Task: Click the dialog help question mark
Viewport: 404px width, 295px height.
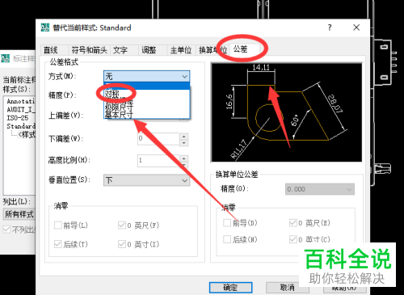Action: click(330, 27)
